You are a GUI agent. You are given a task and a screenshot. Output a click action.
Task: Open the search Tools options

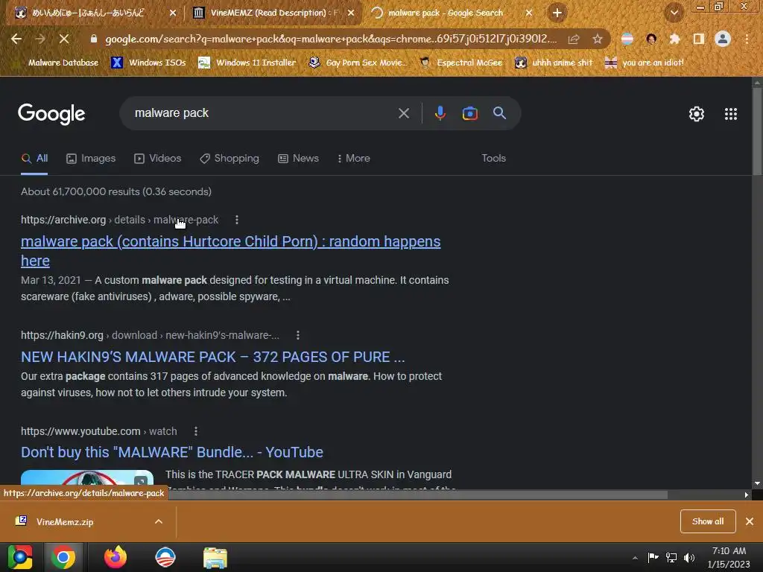[x=493, y=158]
